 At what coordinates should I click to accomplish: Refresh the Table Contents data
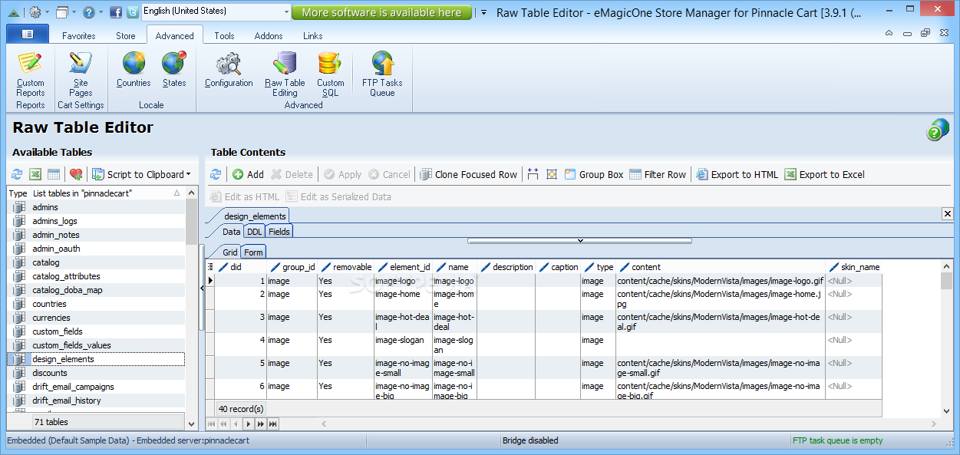pyautogui.click(x=216, y=174)
